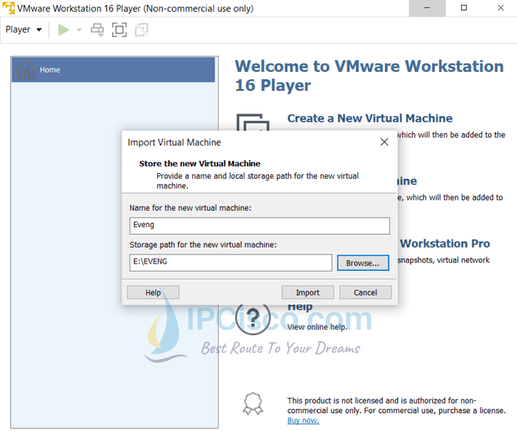Click the dialog Help button

click(153, 293)
